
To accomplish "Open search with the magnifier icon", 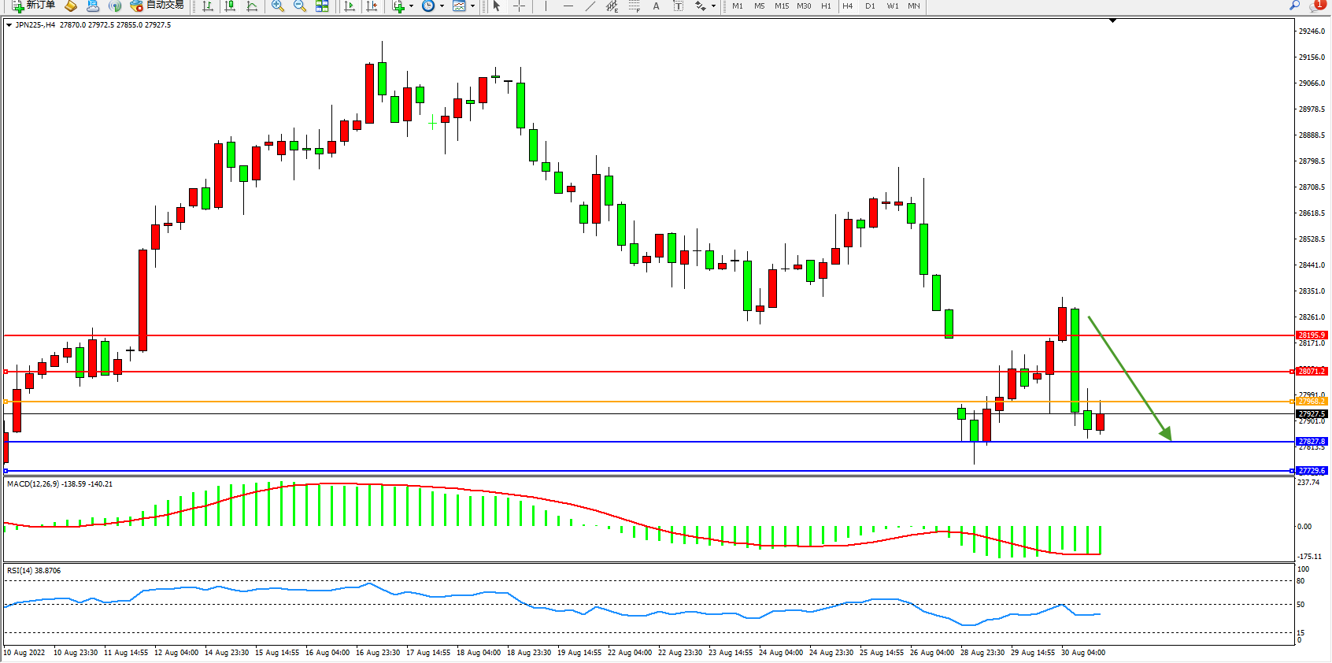I will tap(1294, 6).
